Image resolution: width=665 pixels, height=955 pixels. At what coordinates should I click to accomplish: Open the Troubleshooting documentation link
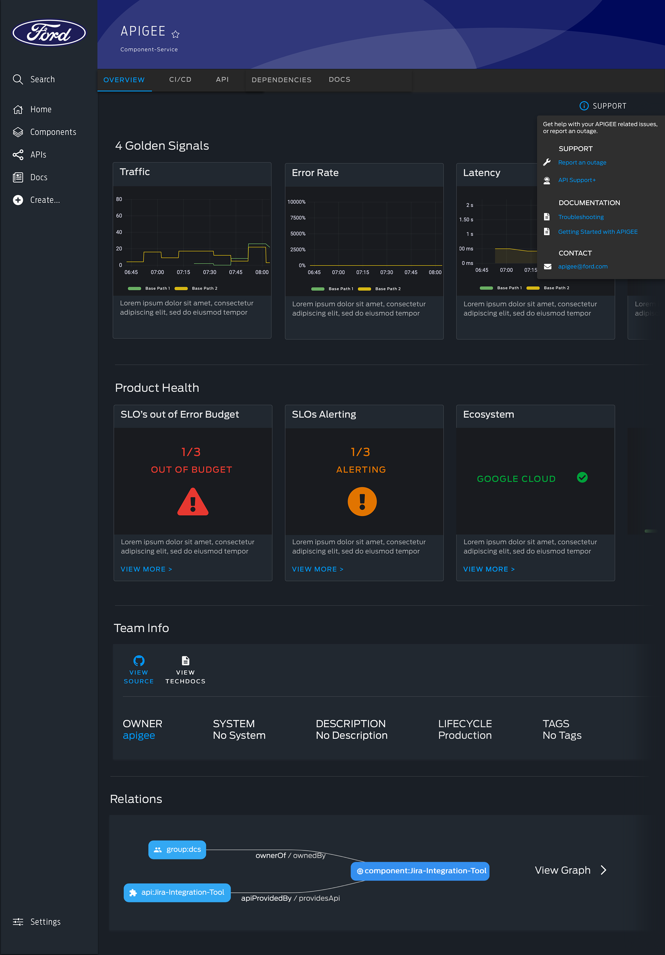click(x=580, y=217)
